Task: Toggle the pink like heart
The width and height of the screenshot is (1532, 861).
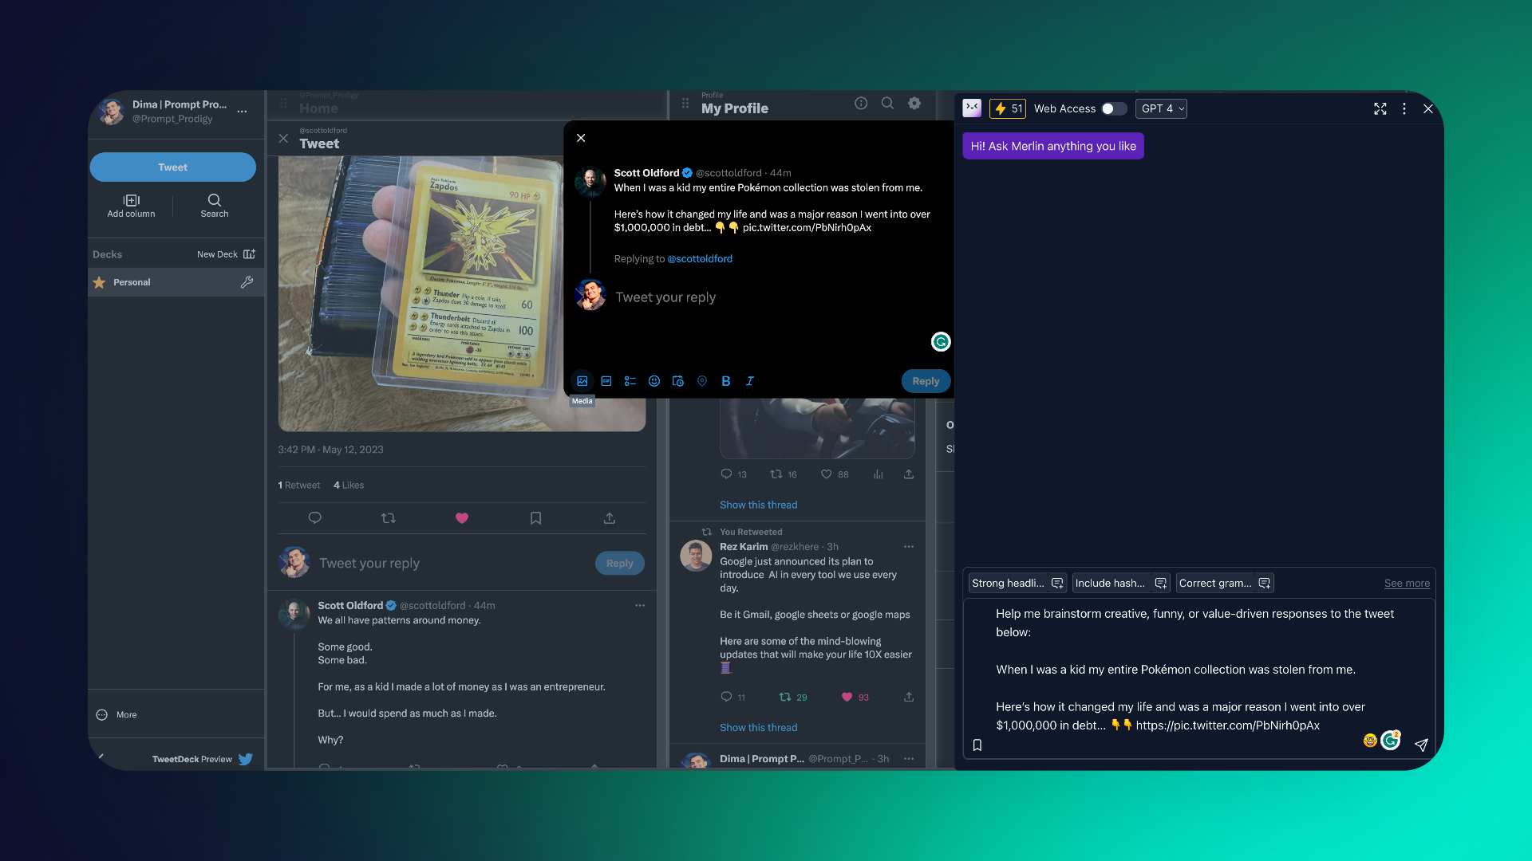Action: [x=462, y=518]
